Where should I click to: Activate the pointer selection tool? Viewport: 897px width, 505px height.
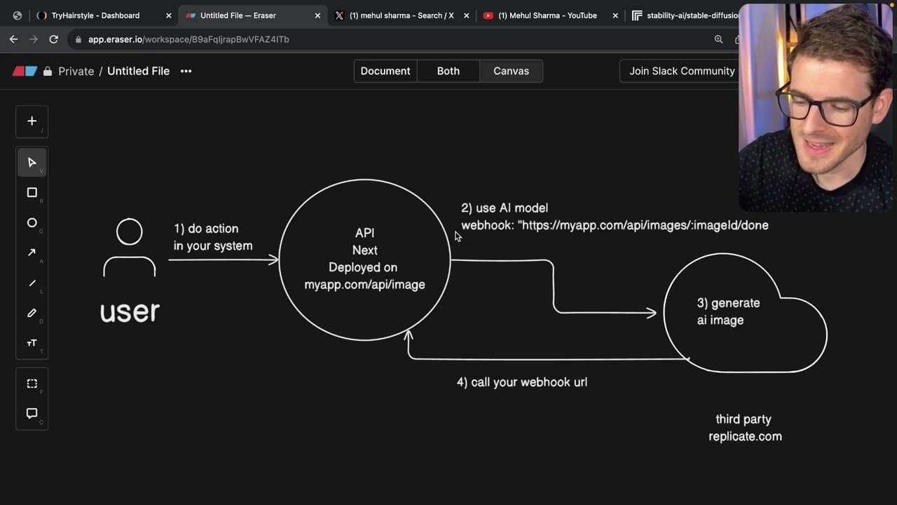tap(32, 163)
